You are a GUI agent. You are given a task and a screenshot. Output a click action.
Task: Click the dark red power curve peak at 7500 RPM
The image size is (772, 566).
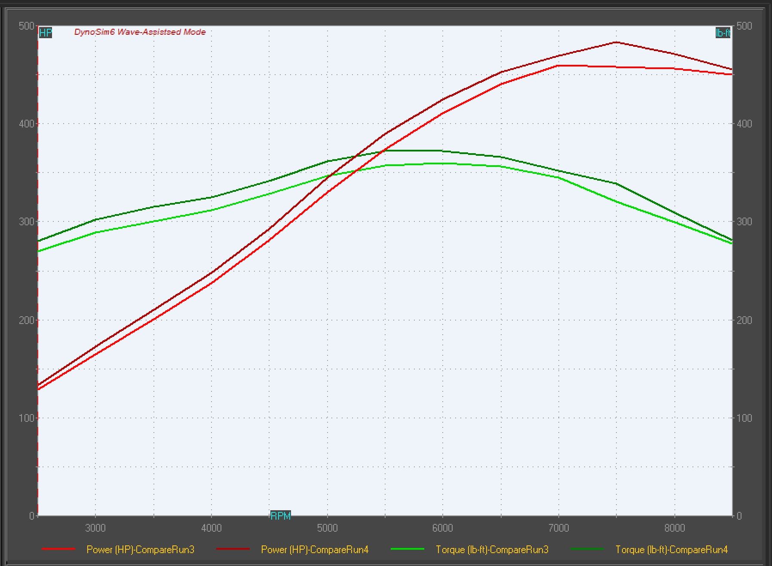coord(616,42)
